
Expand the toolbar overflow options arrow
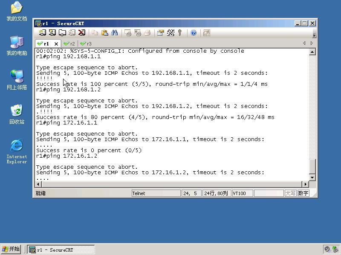[x=314, y=35]
